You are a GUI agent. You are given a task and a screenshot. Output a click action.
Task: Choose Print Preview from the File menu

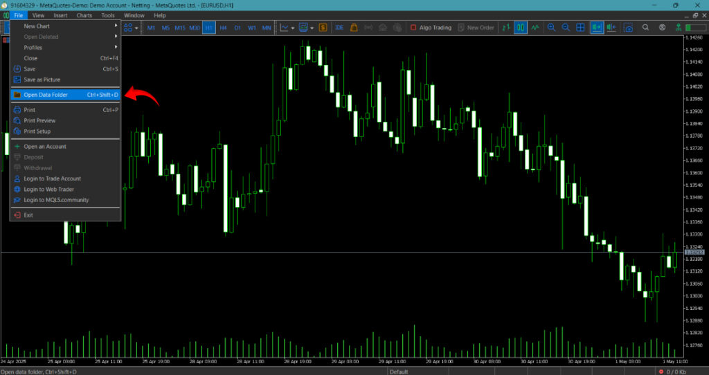tap(66, 120)
